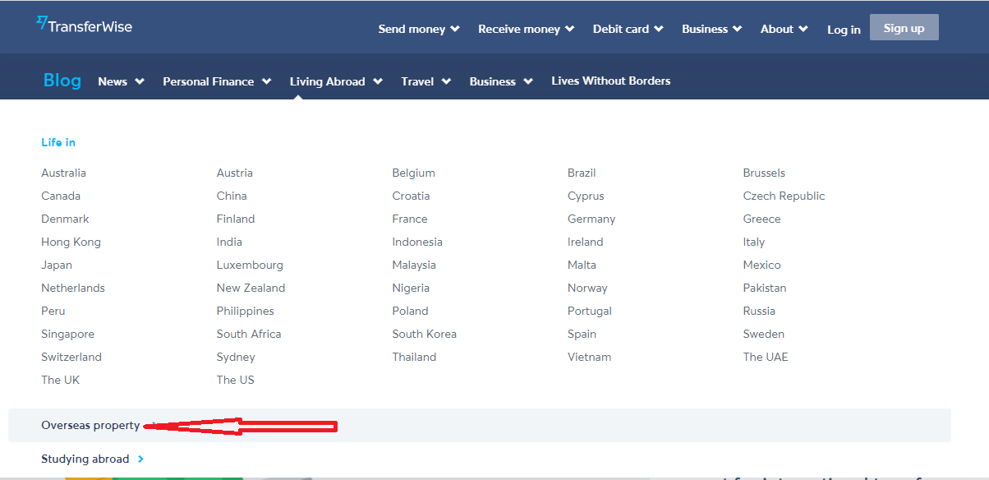Open The UAE link

pos(765,357)
